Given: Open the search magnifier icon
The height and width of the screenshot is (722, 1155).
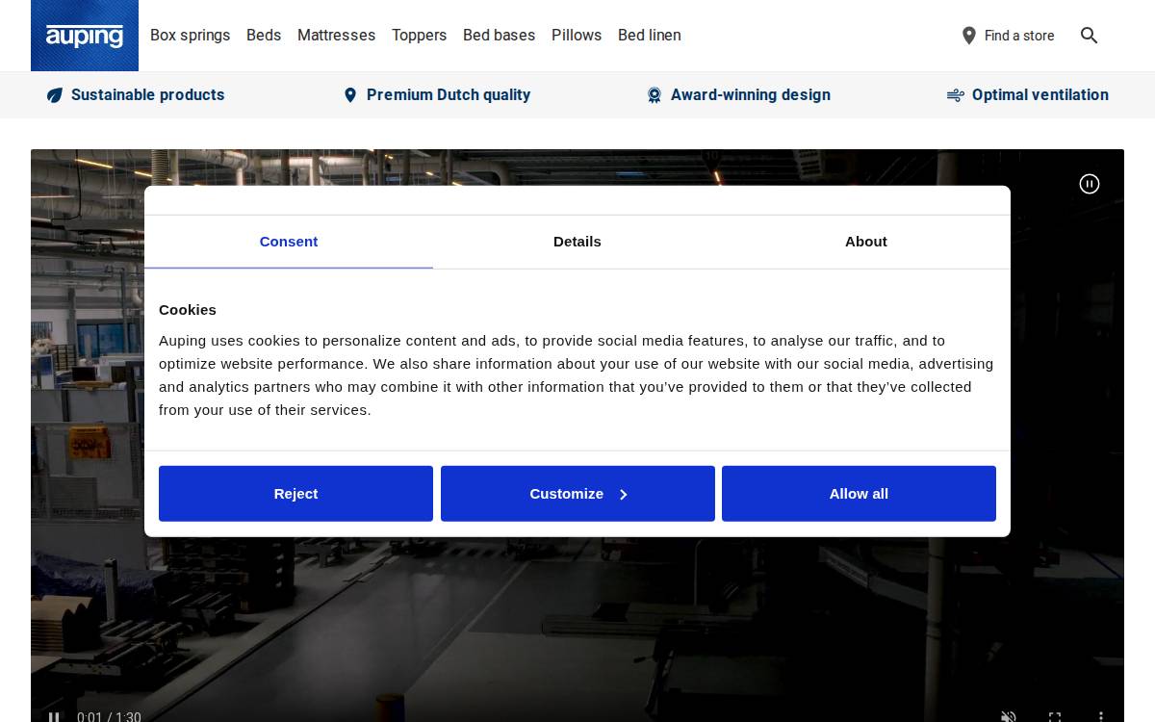Looking at the screenshot, I should coord(1089,36).
